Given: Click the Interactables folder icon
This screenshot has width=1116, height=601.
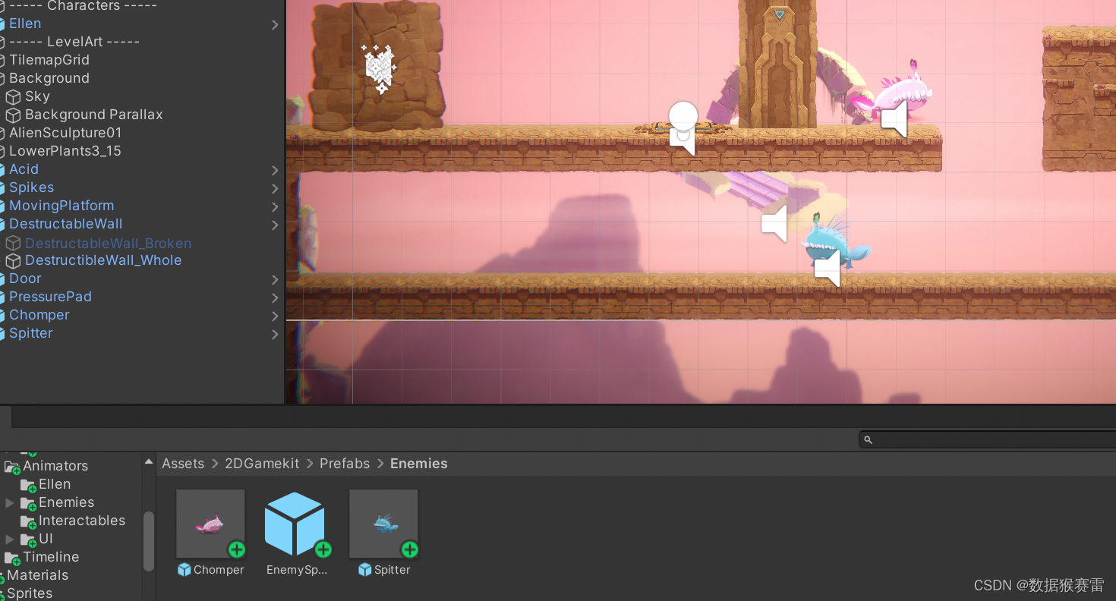Looking at the screenshot, I should pos(28,521).
